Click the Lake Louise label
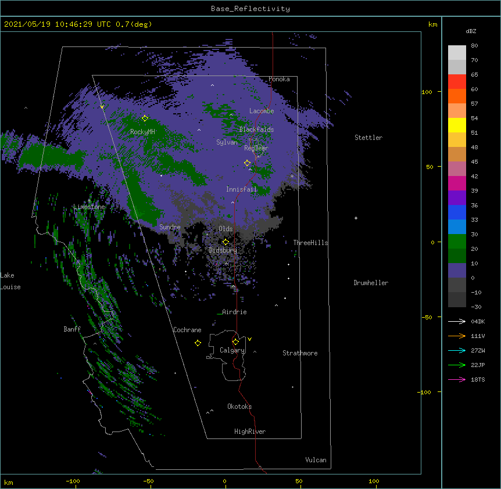This screenshot has width=501, height=489. (x=10, y=281)
